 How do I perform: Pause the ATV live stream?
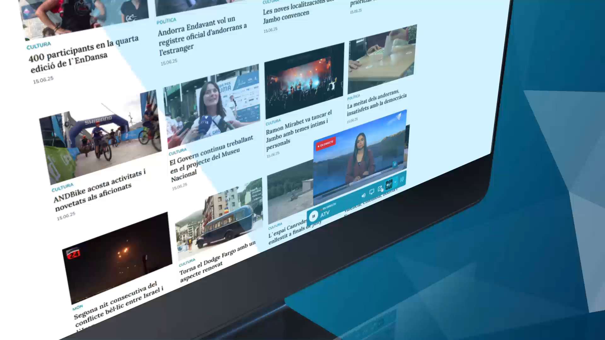click(x=313, y=216)
